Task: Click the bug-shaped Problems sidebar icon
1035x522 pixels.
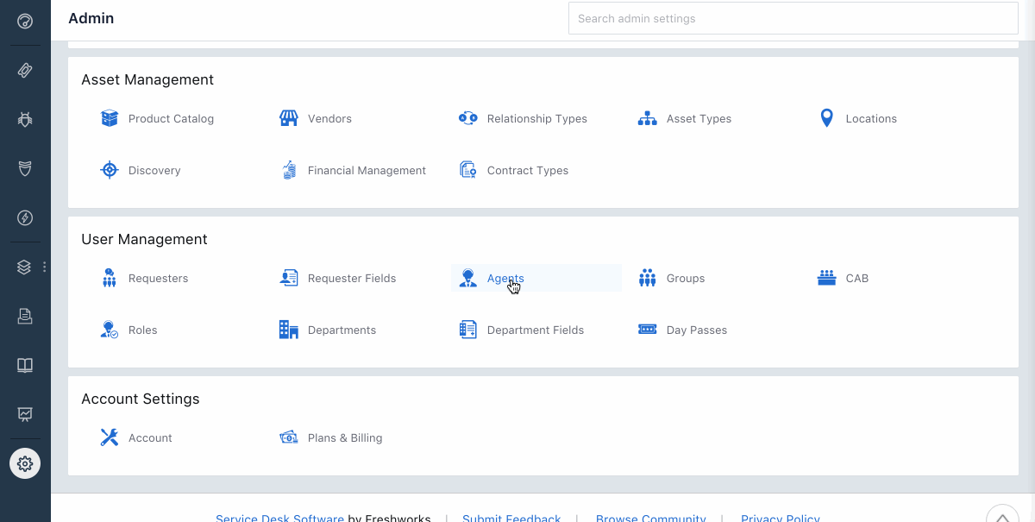Action: (24, 119)
